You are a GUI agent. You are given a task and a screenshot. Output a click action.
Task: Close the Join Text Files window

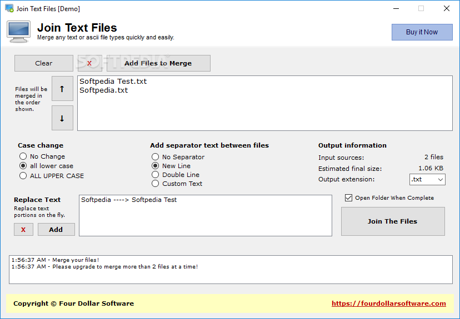(447, 8)
